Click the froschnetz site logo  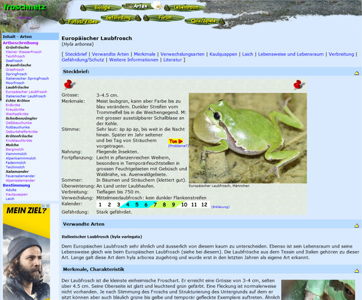[x=24, y=8]
